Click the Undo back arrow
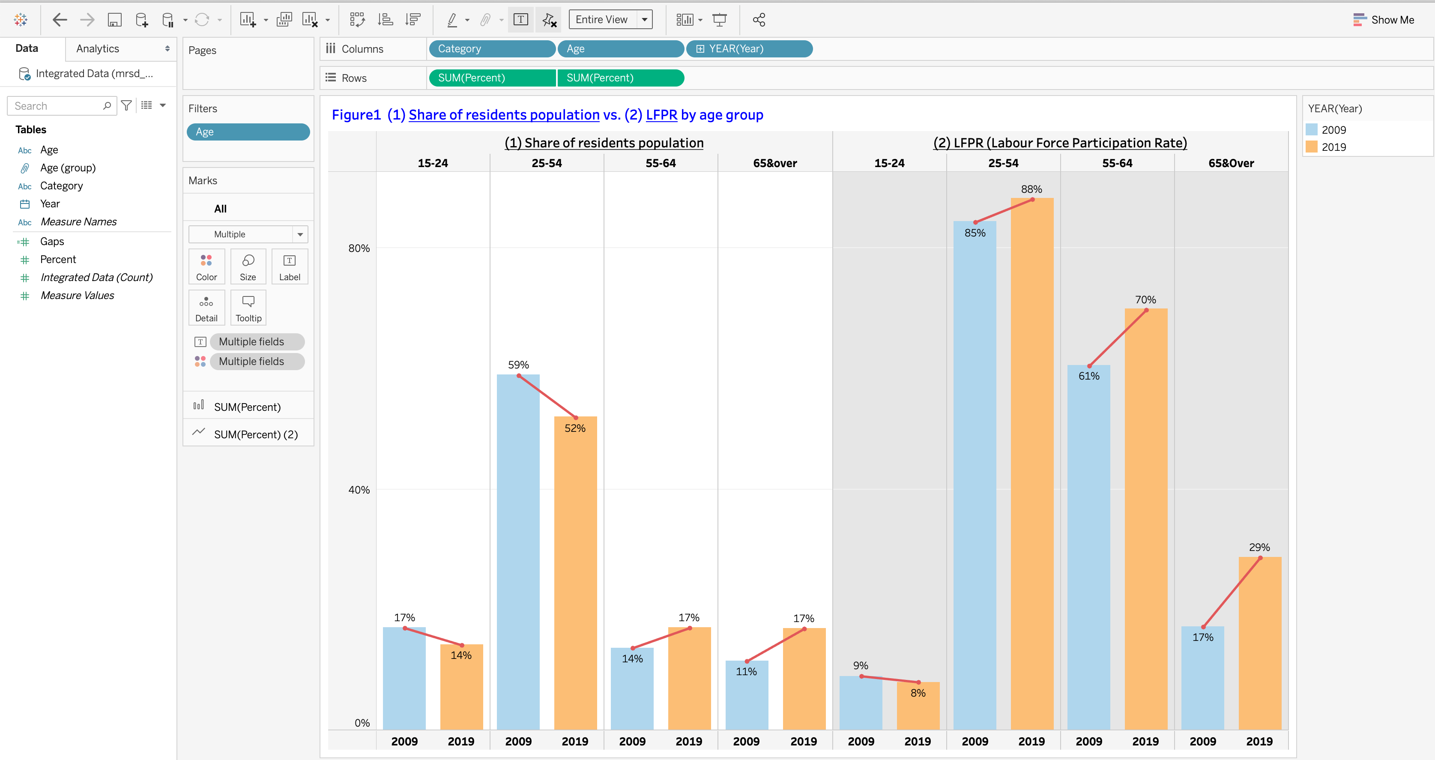This screenshot has width=1435, height=760. tap(60, 20)
